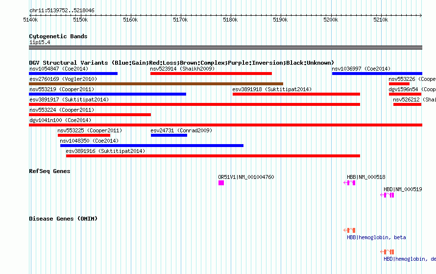Open the HBD|hemoglobin, delta link

click(x=410, y=259)
